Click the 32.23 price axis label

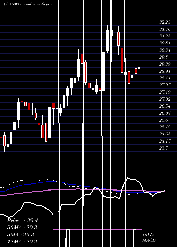click(165, 22)
